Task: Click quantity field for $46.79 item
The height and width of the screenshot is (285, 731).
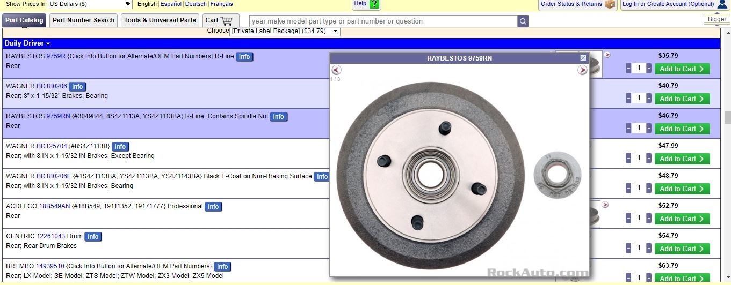Action: pyautogui.click(x=639, y=129)
